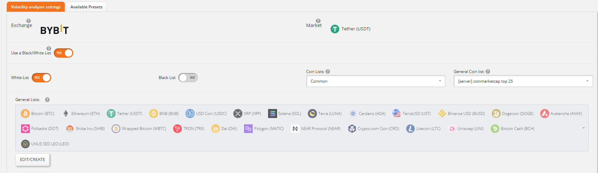The width and height of the screenshot is (598, 173).
Task: Click the Avalanche (AVAX) coin icon
Action: click(545, 114)
